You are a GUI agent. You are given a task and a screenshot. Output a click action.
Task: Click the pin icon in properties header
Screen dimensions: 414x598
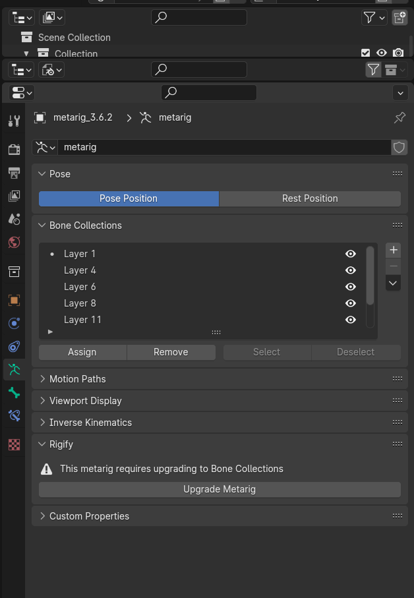[399, 117]
